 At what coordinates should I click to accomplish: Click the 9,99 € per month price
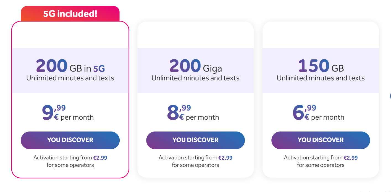click(68, 113)
